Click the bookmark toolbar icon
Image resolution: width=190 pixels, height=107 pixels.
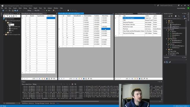pos(68,11)
